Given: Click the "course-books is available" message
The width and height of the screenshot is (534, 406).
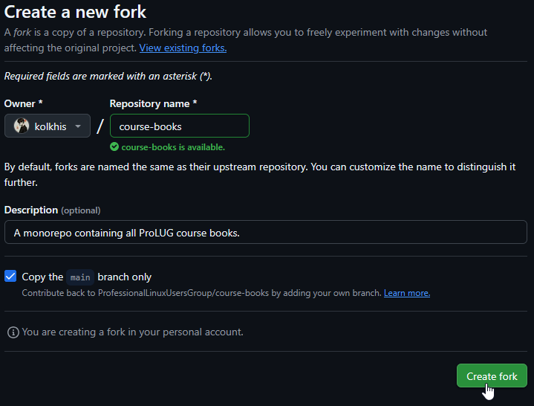Looking at the screenshot, I should pos(173,147).
